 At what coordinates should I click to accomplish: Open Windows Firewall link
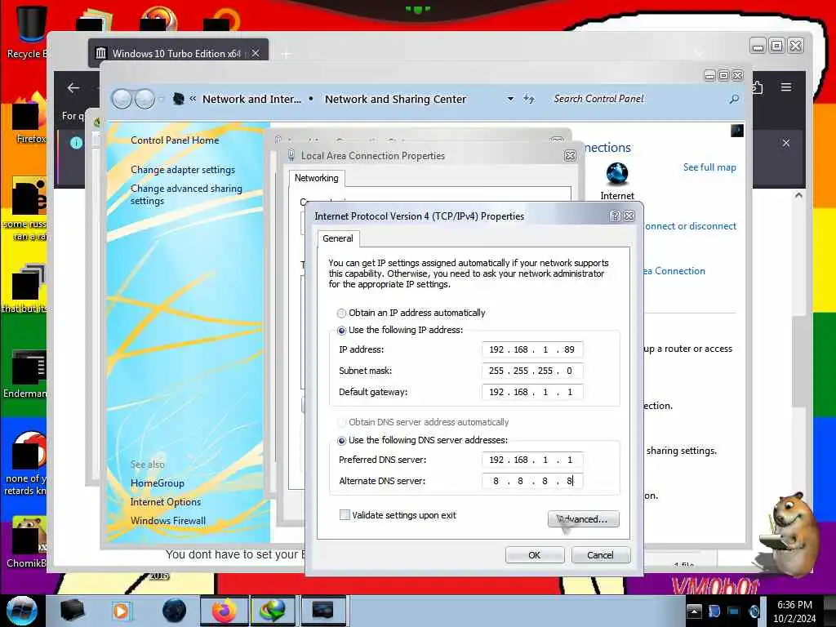[x=168, y=520]
